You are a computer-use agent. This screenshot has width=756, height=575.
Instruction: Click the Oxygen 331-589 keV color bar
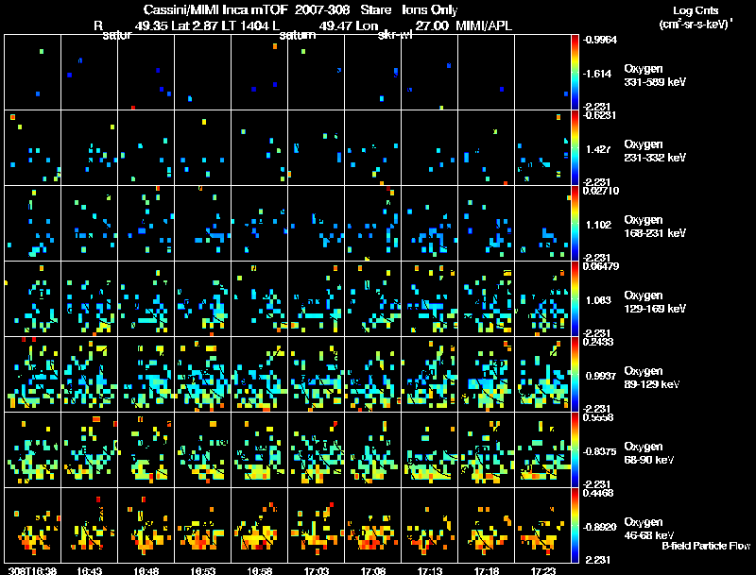(575, 73)
